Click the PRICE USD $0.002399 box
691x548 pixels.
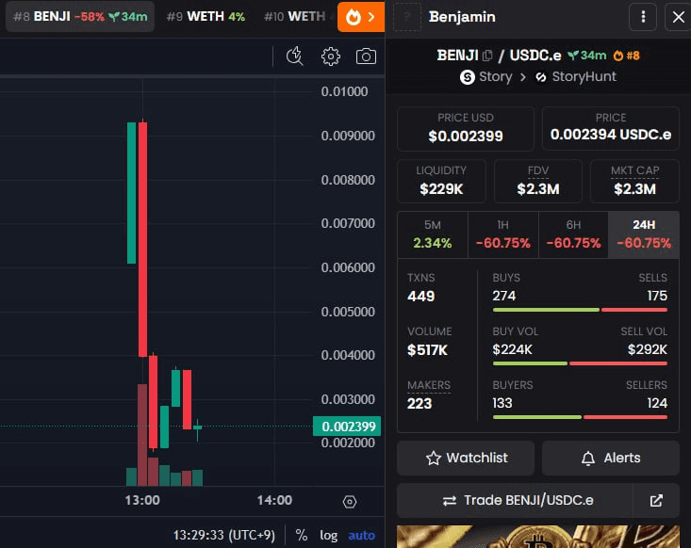(466, 129)
